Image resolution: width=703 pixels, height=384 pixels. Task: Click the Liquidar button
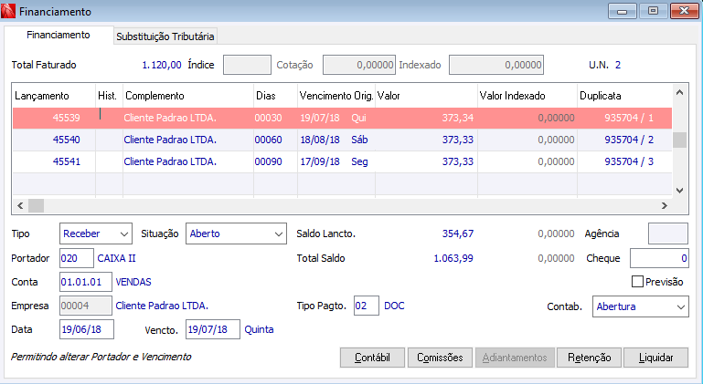656,358
